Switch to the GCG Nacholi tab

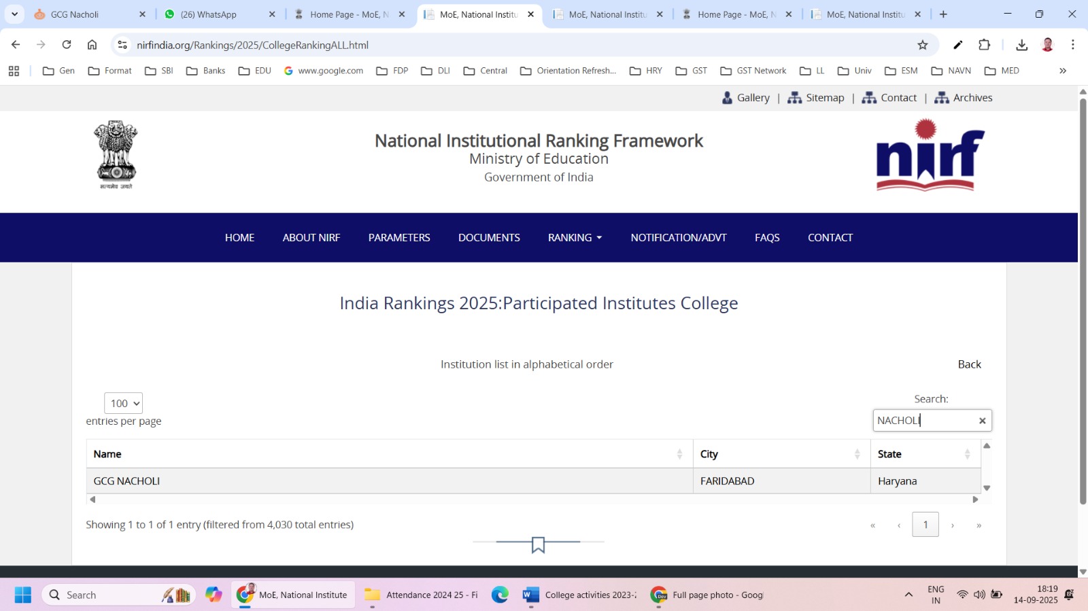coord(90,14)
